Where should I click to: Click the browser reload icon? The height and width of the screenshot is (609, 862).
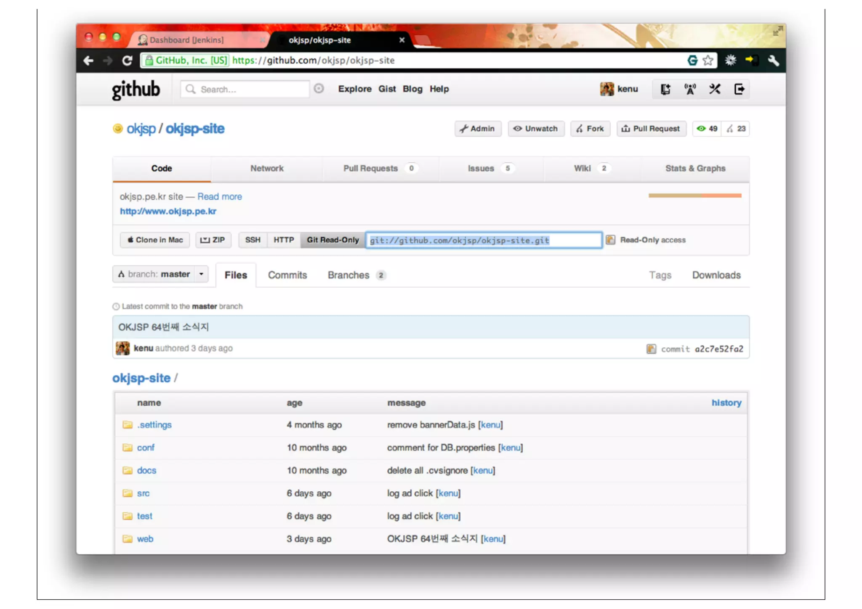127,61
